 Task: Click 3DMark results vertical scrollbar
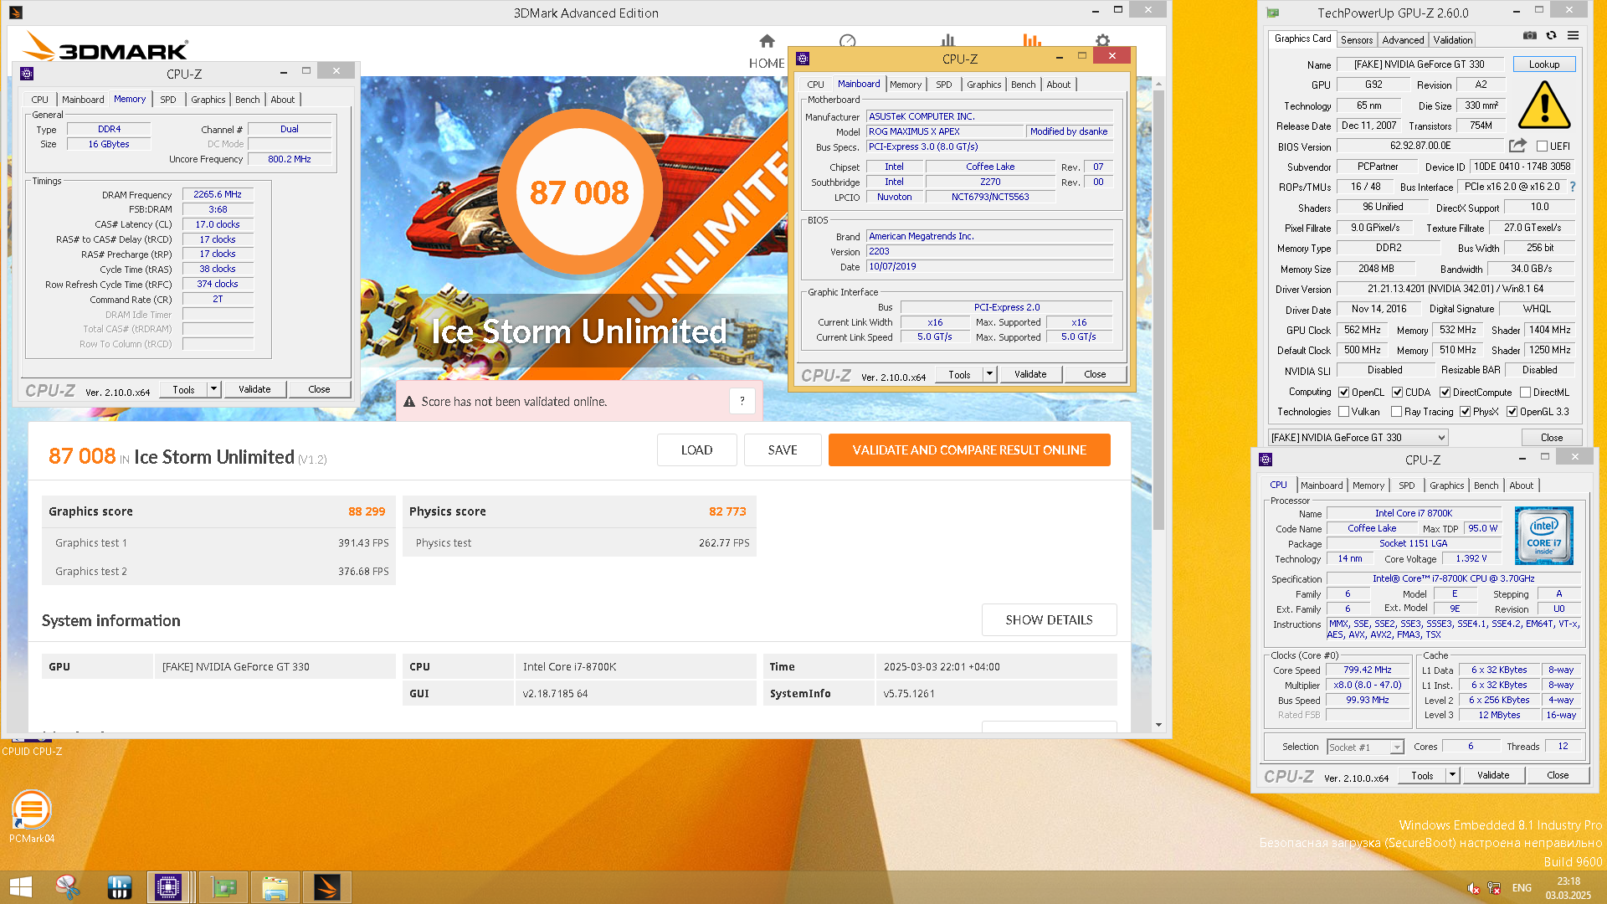coord(1158,310)
